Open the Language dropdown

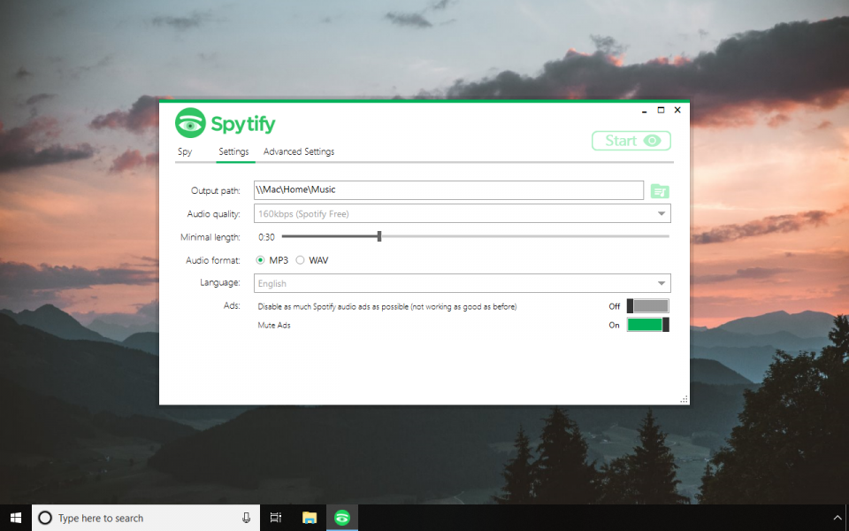coord(463,283)
